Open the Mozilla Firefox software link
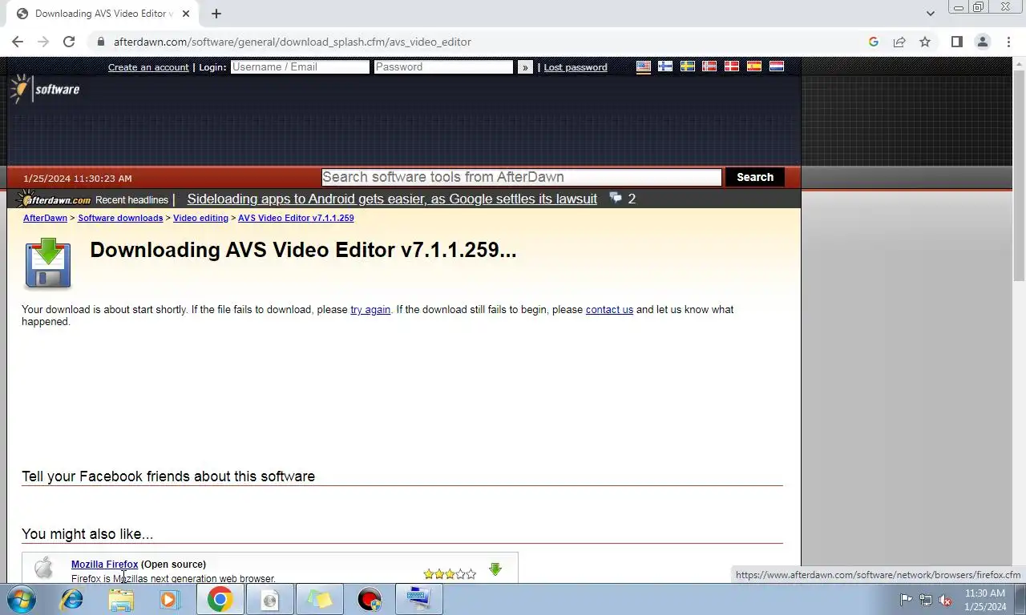 [x=104, y=565]
